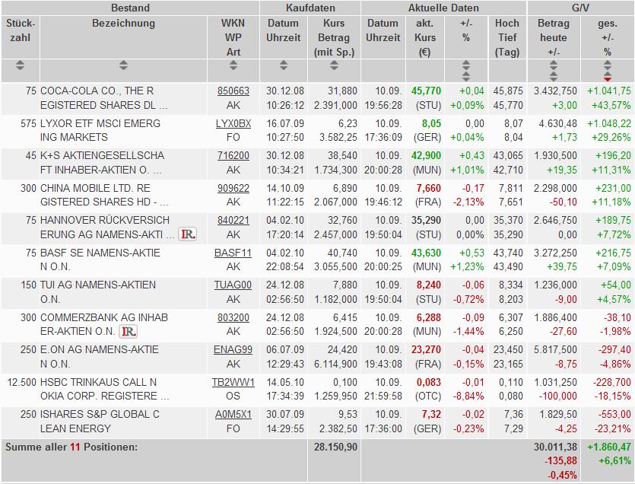Image resolution: width=635 pixels, height=484 pixels.
Task: Open WKN link 803200 for Commerzbank
Action: pos(233,317)
